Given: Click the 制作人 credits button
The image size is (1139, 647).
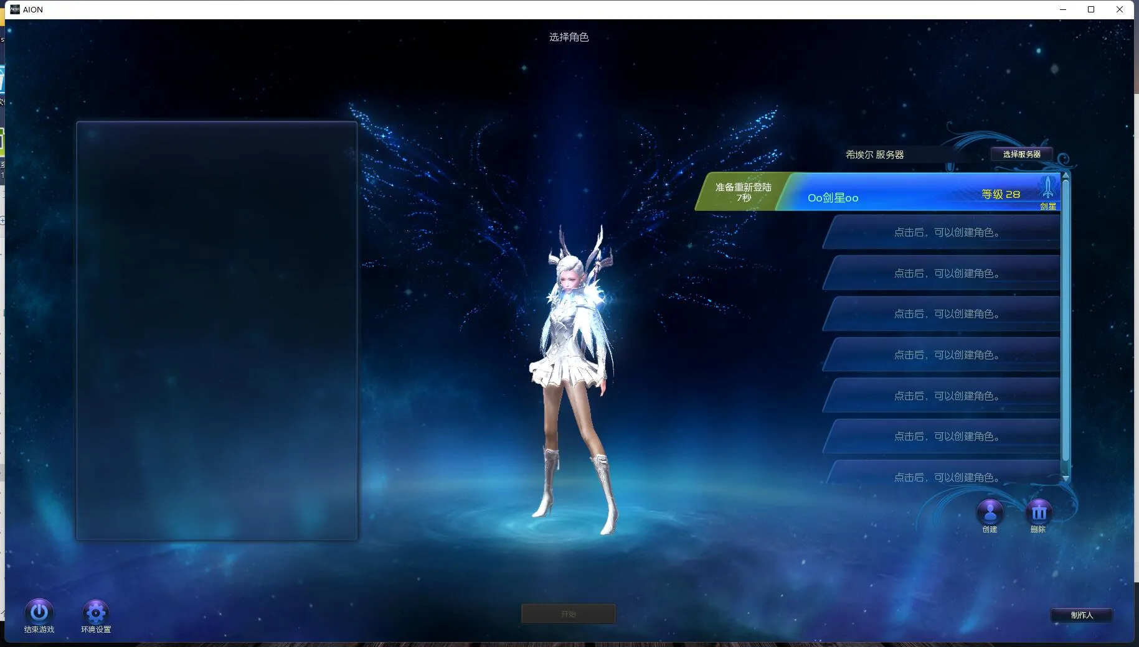Looking at the screenshot, I should [1082, 615].
